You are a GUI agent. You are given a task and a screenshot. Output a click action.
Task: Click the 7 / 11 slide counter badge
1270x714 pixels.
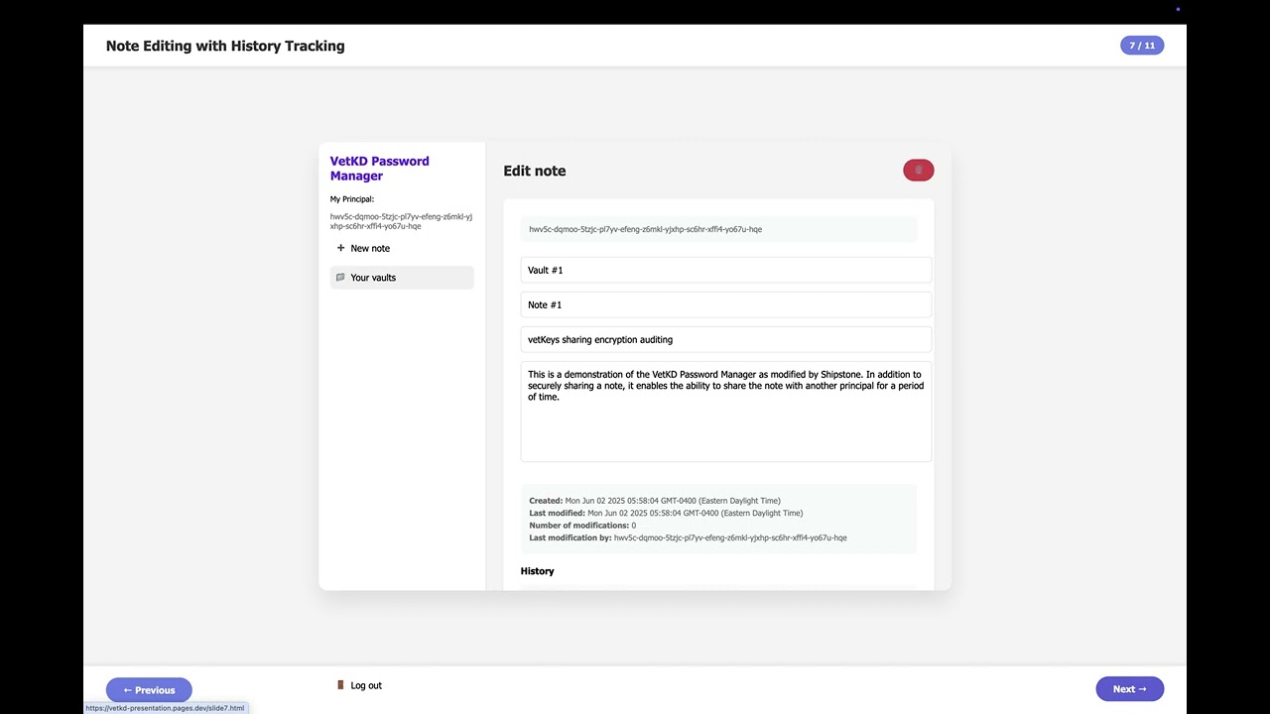(1142, 46)
